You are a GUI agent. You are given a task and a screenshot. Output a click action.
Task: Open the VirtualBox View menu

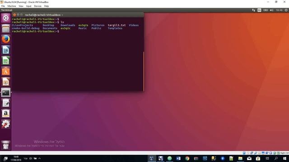point(21,6)
